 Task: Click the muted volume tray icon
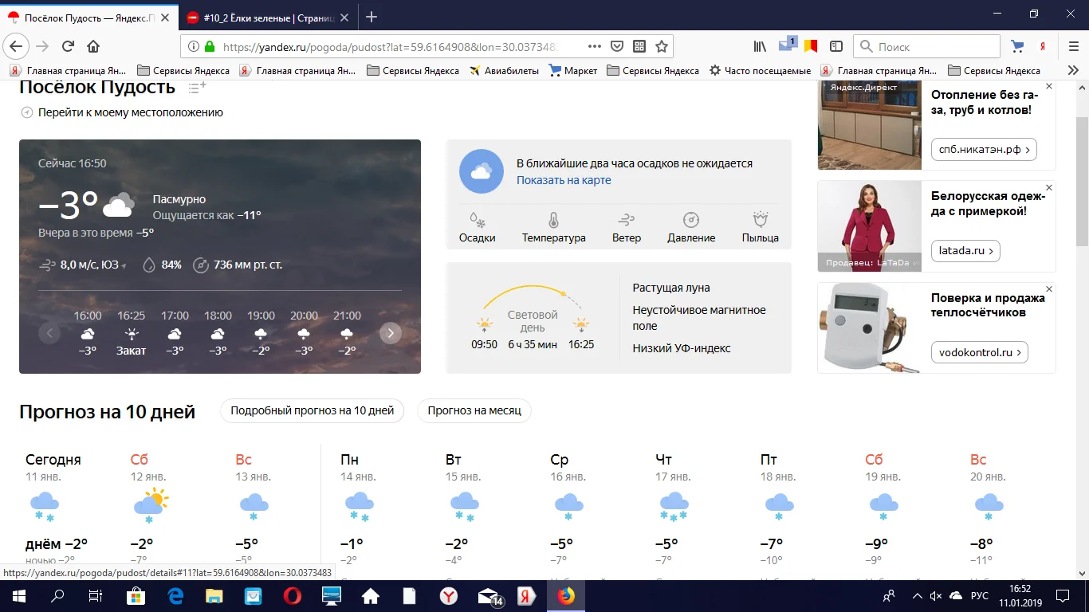[936, 596]
